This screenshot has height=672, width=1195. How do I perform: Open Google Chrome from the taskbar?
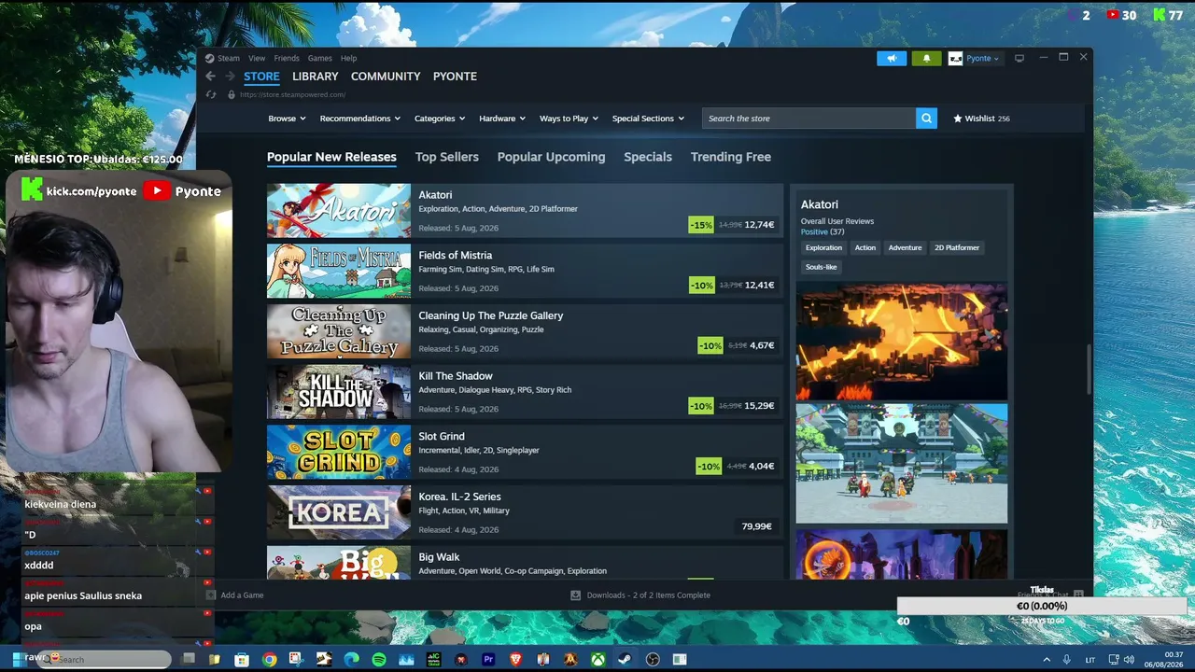(270, 660)
